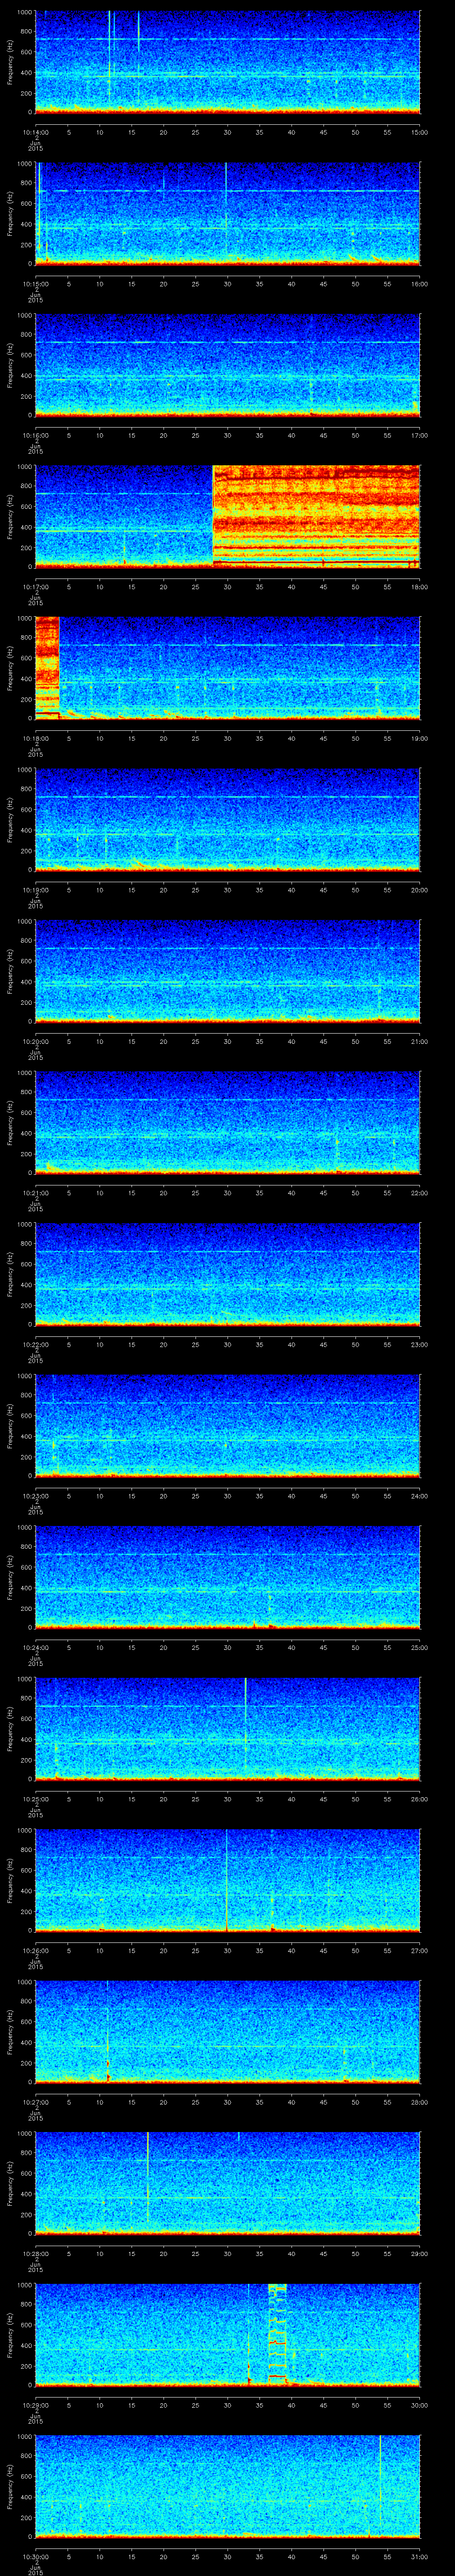Click the 31:00 end time label
The width and height of the screenshot is (455, 2576).
[x=419, y=2556]
